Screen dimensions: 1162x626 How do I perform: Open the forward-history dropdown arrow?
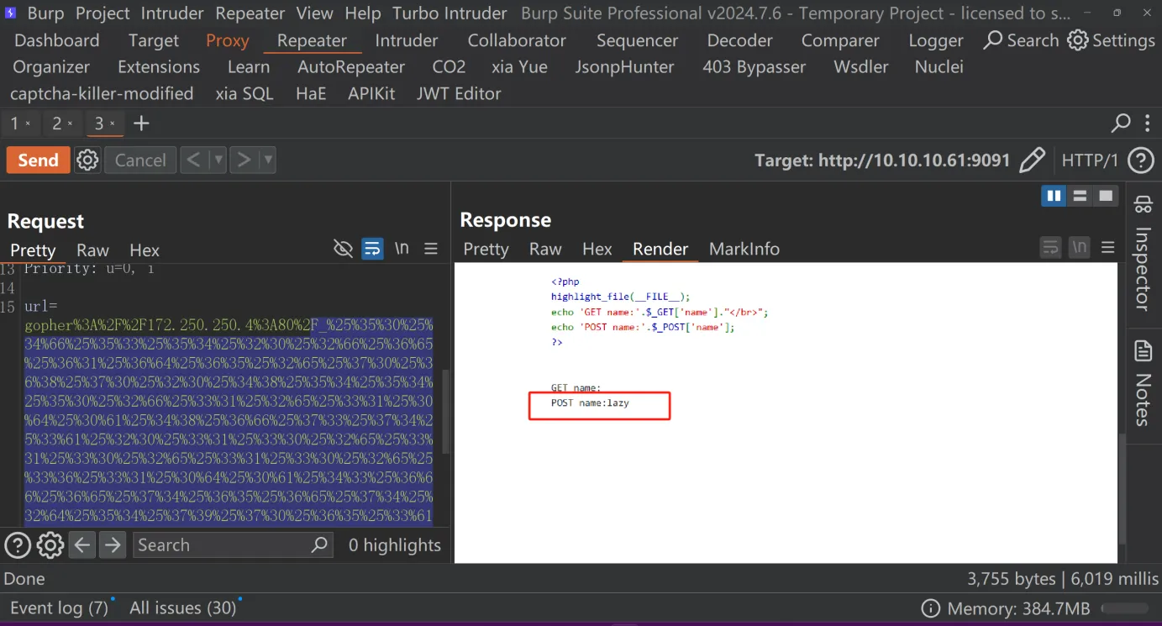(268, 160)
